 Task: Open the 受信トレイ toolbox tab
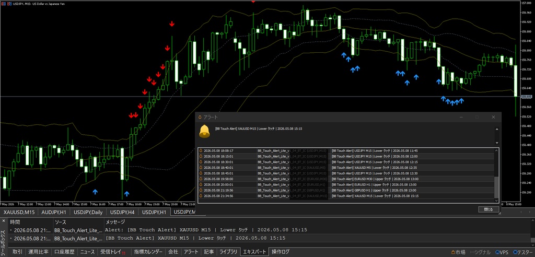113,252
